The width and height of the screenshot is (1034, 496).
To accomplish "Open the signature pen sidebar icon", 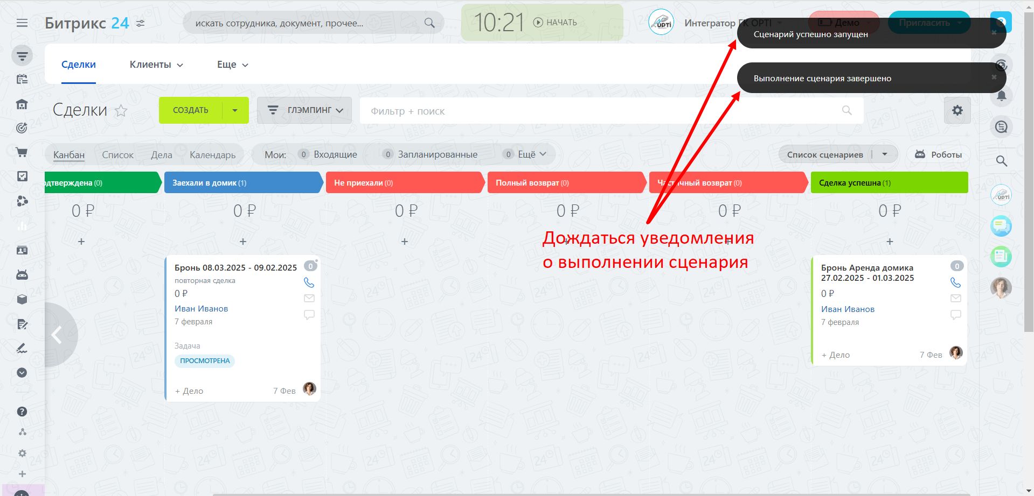I will click(22, 349).
